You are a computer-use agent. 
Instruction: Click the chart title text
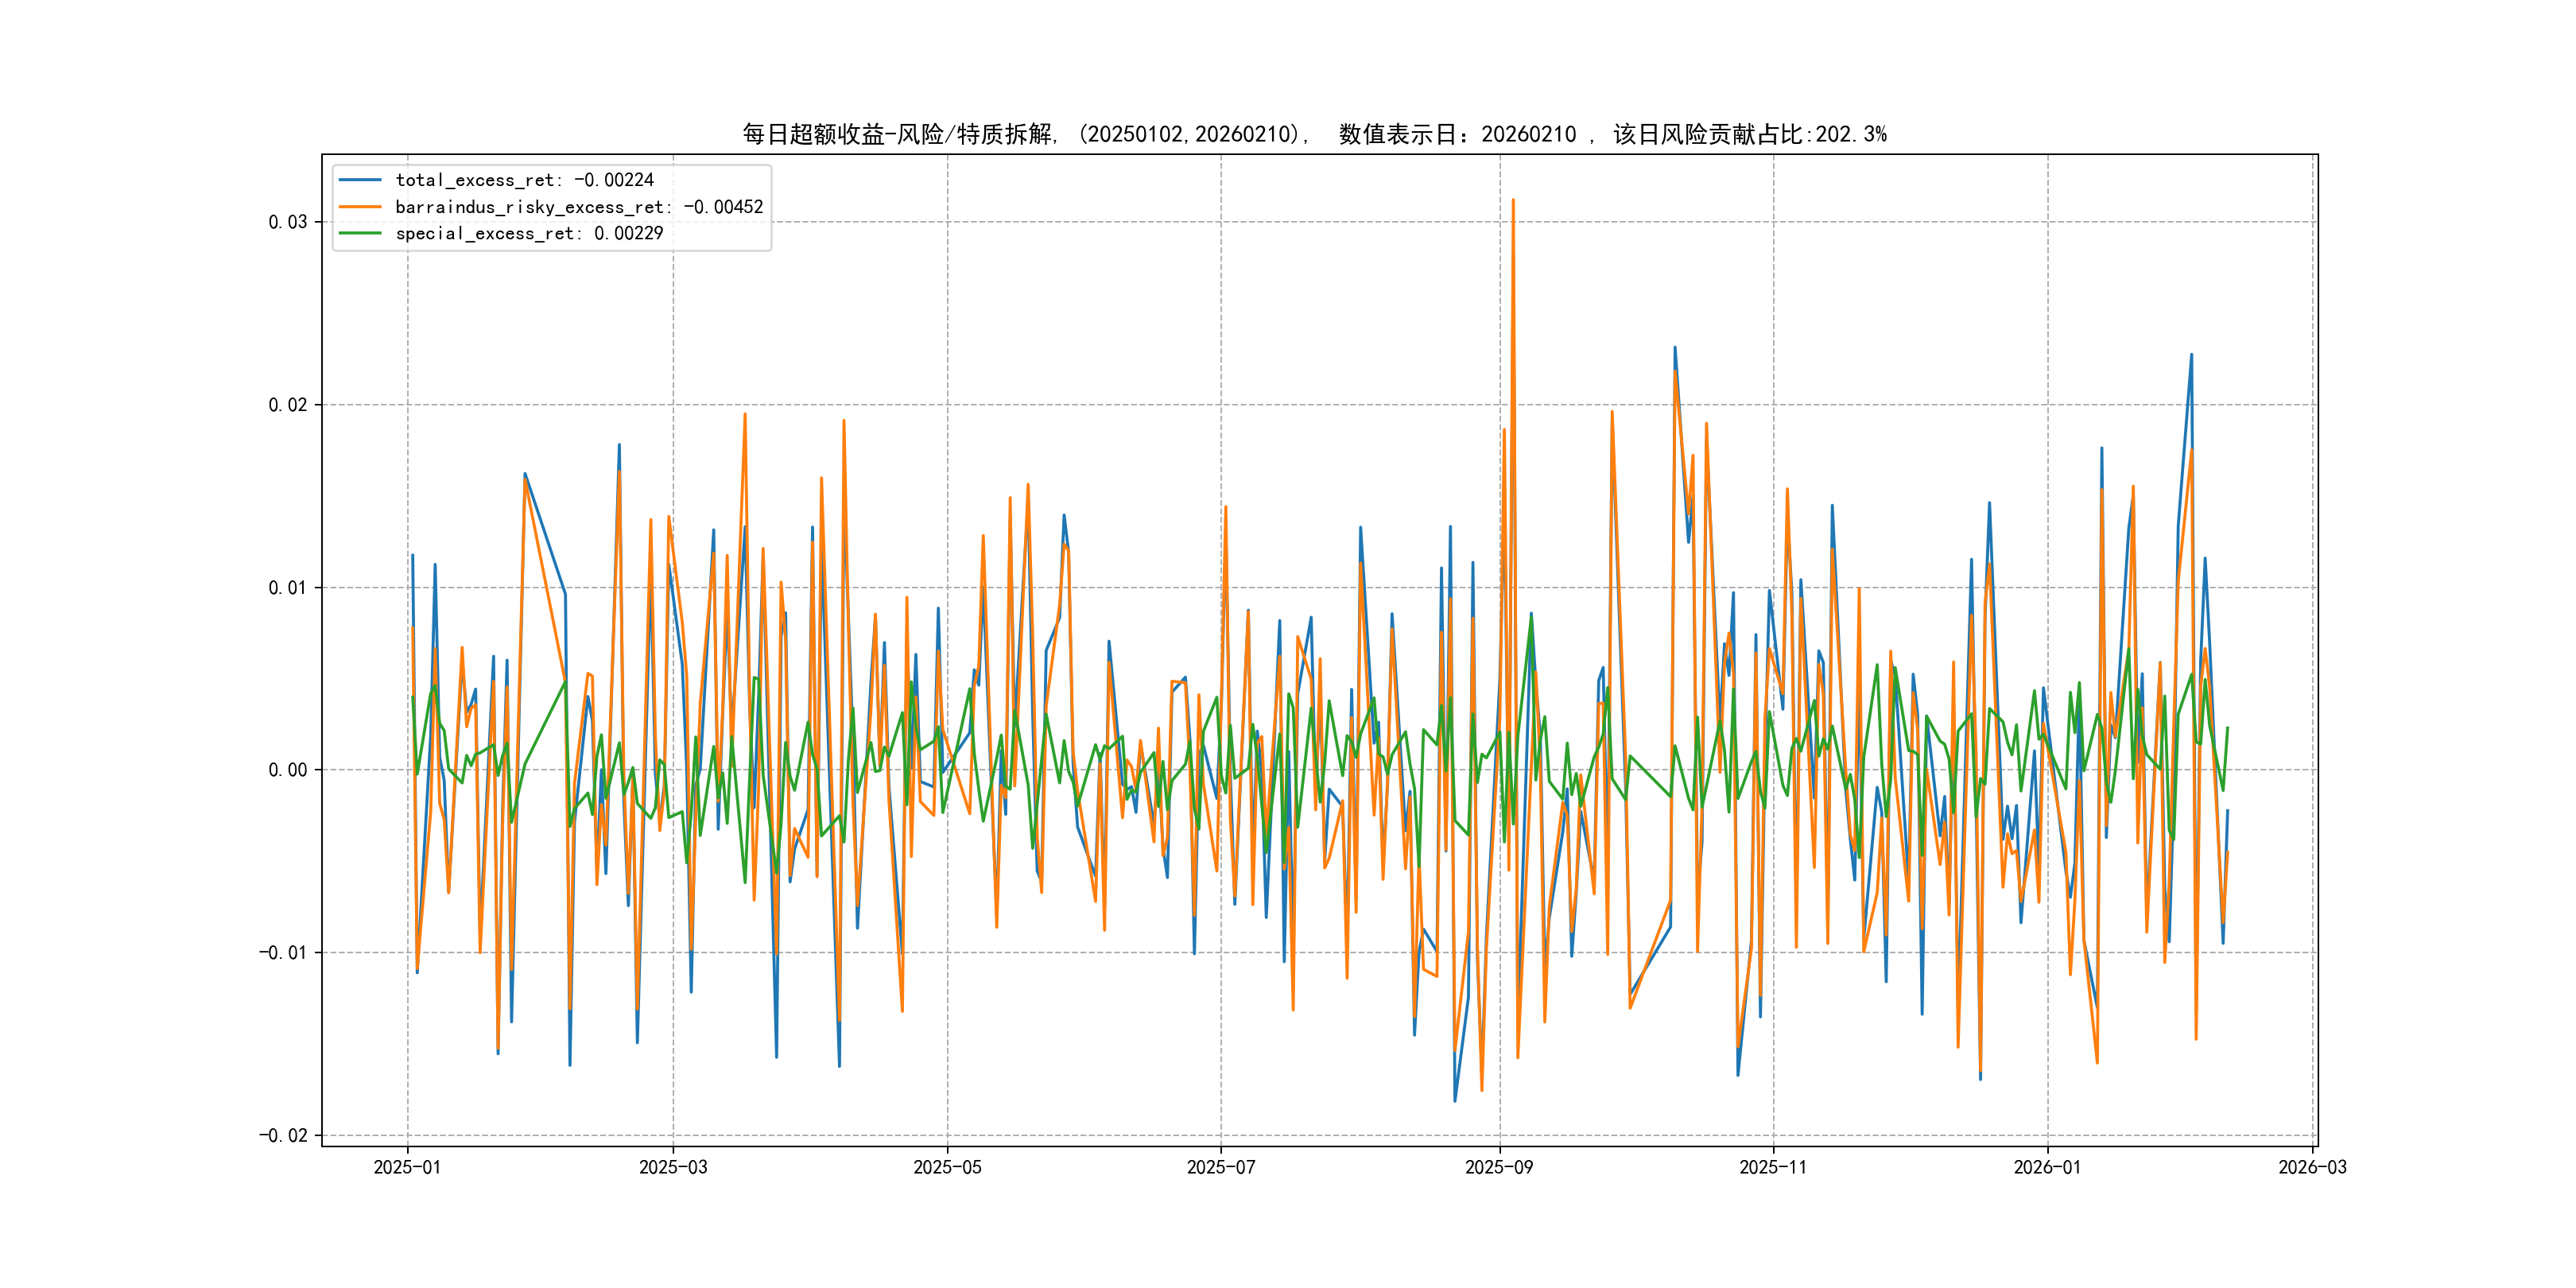pos(1314,134)
